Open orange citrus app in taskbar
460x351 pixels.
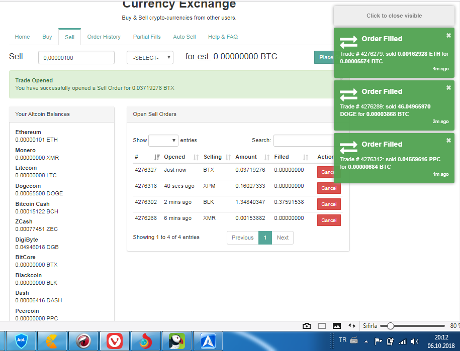click(x=52, y=341)
